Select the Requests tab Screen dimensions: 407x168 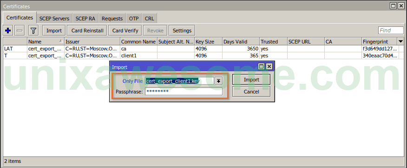[112, 19]
